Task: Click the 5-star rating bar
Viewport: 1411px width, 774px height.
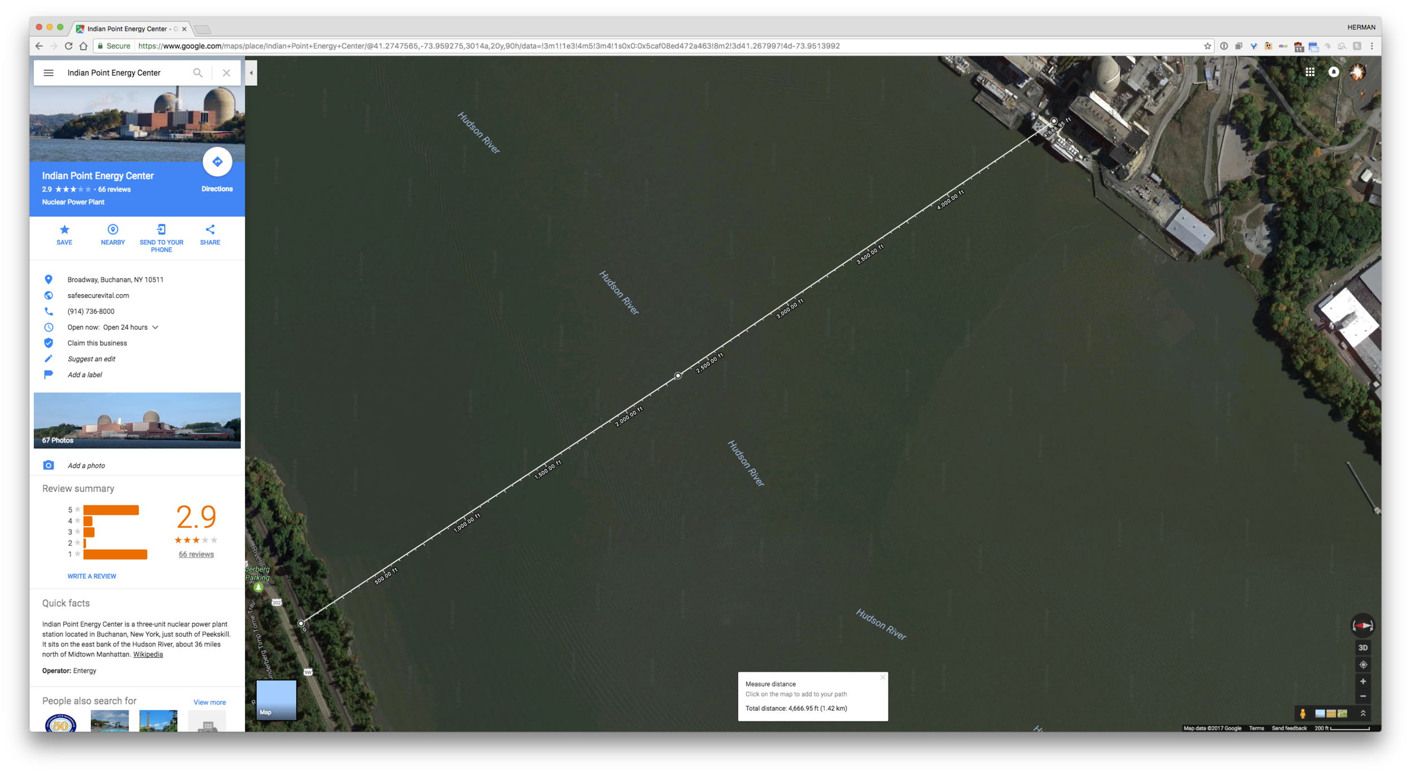Action: coord(111,510)
